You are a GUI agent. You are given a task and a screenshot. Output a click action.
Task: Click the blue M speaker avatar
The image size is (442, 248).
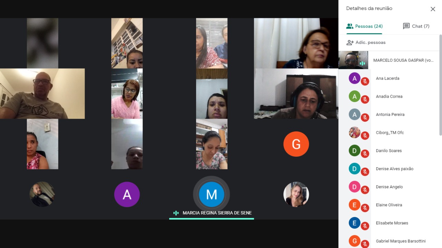(211, 194)
